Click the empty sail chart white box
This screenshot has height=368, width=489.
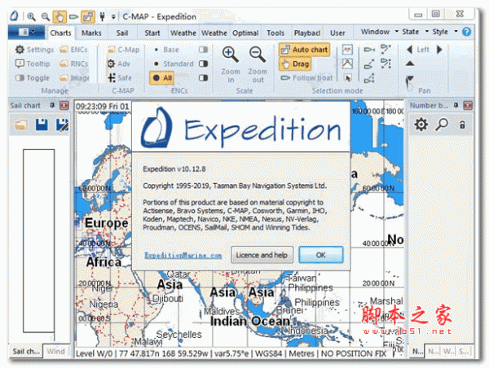[38, 240]
